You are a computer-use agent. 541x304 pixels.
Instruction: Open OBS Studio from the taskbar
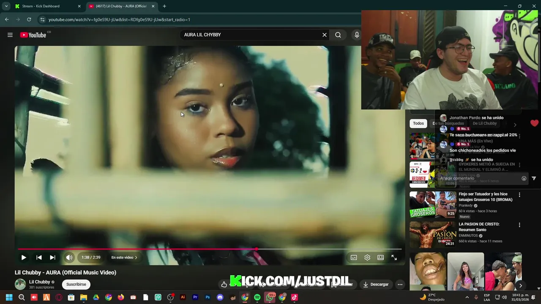[170, 297]
